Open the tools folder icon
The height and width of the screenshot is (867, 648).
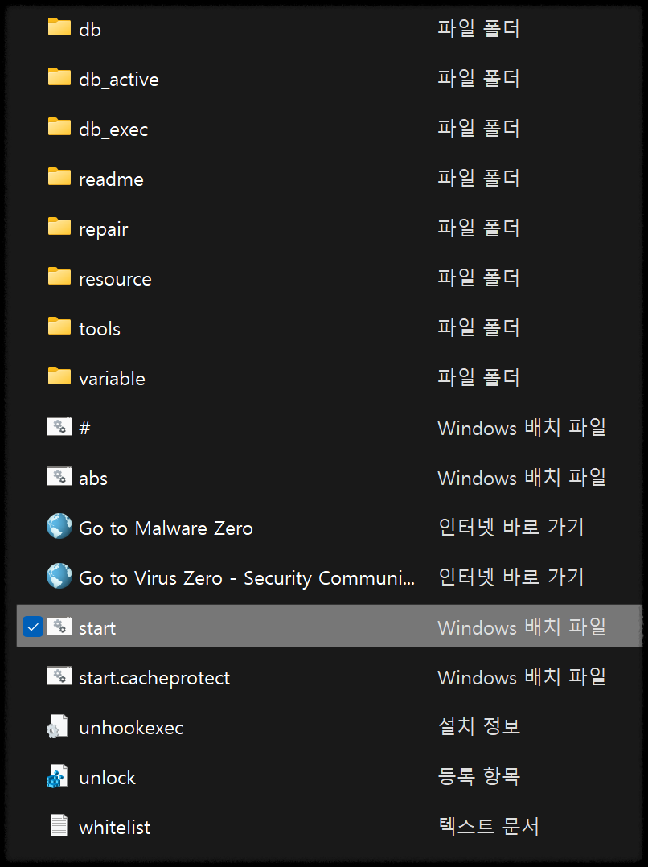(59, 327)
